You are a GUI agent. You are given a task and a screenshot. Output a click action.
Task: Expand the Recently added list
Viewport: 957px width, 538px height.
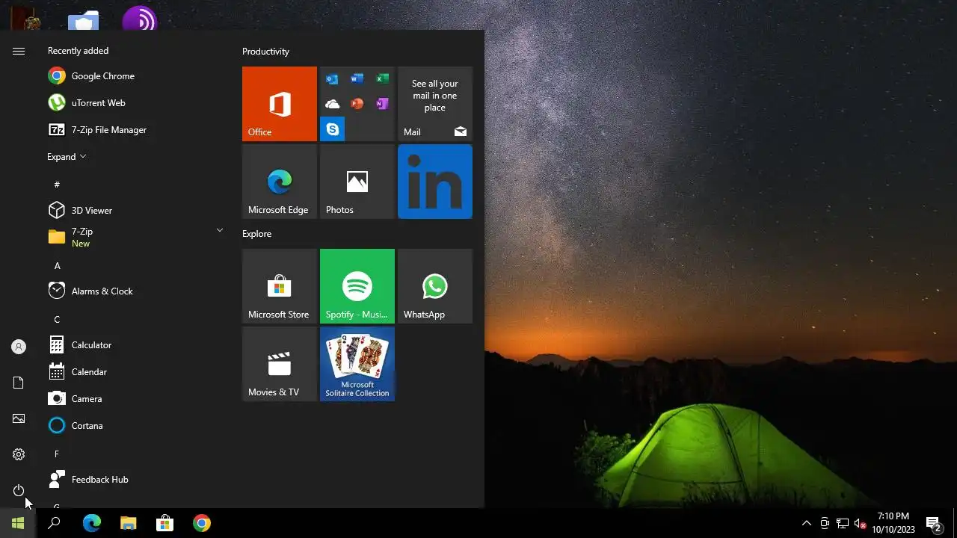[x=67, y=157]
